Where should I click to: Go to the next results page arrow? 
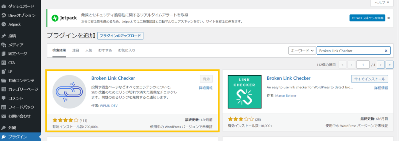(381, 65)
